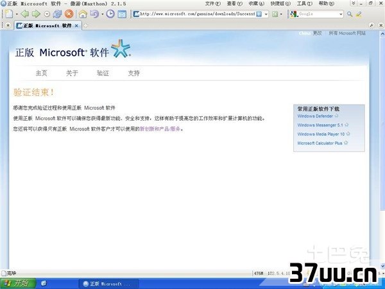This screenshot has width=385, height=289.
Task: Open the 收藏 menu
Action: click(x=256, y=3)
